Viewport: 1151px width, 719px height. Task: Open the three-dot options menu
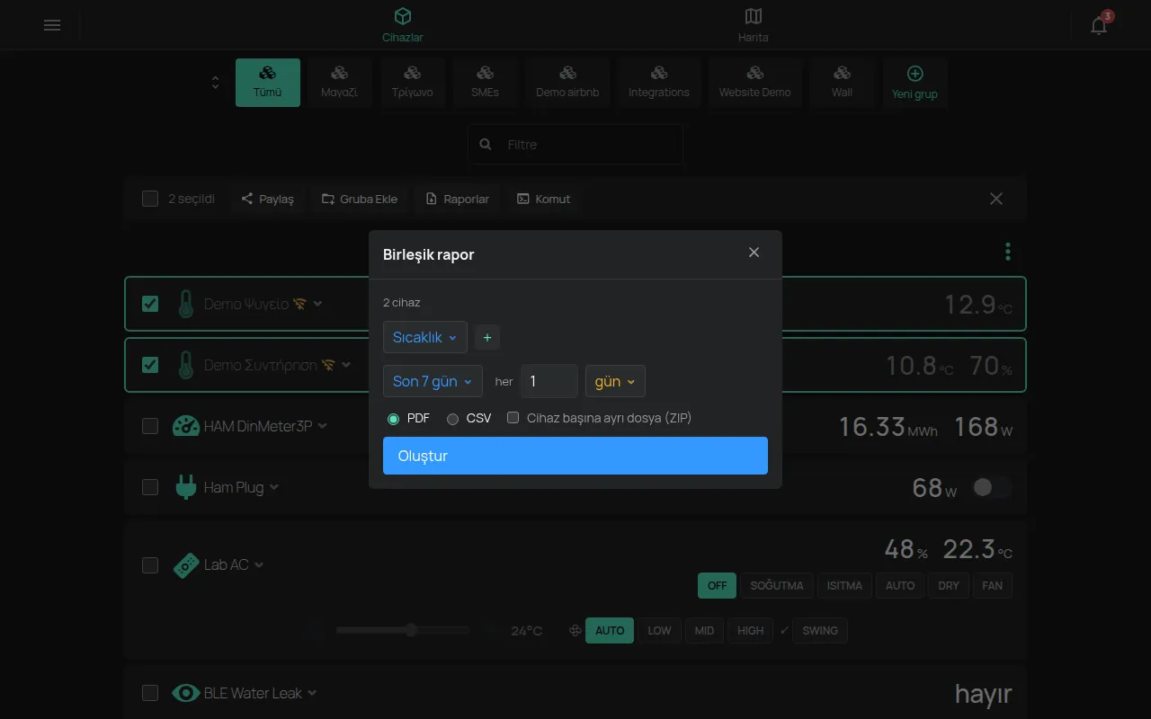coord(1008,252)
